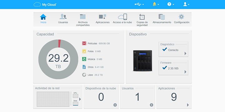The width and height of the screenshot is (225, 112).
Task: Click the Usuarios count 1
Action: 137,97
